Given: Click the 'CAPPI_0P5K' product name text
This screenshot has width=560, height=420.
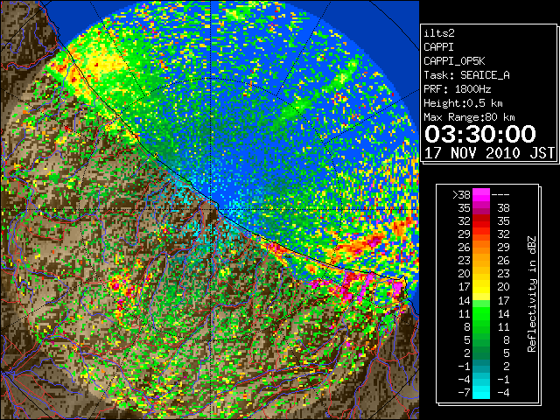Looking at the screenshot, I should pyautogui.click(x=454, y=61).
